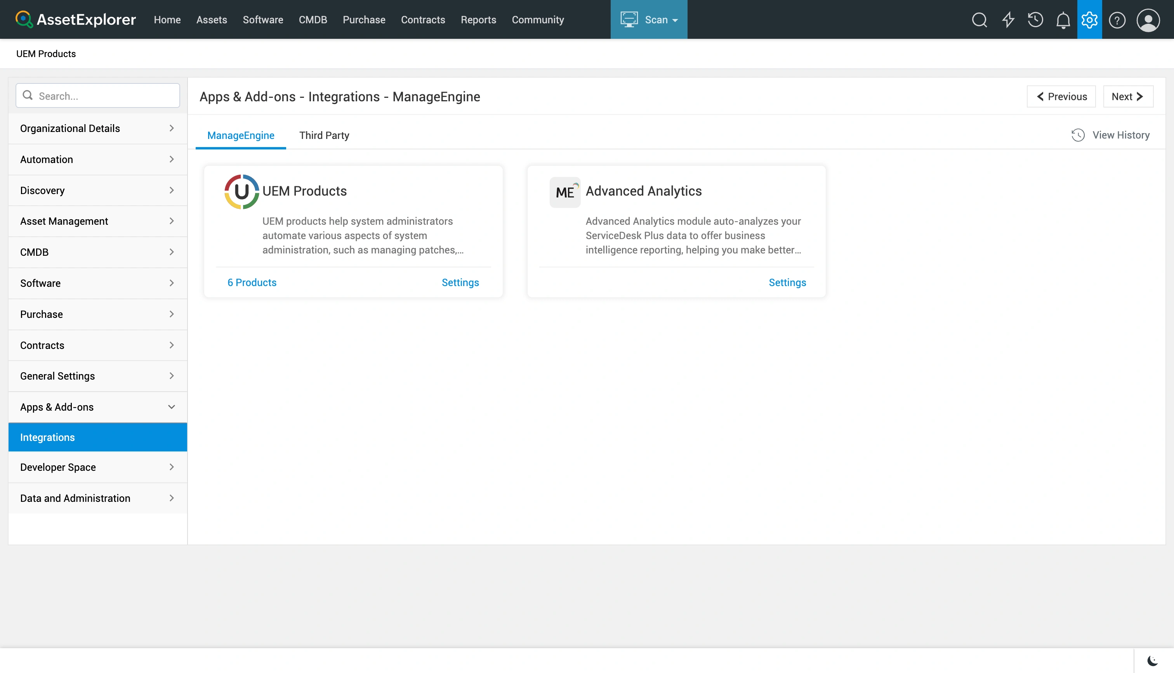The width and height of the screenshot is (1174, 673).
Task: Switch to the Third Party tab
Action: pyautogui.click(x=324, y=135)
